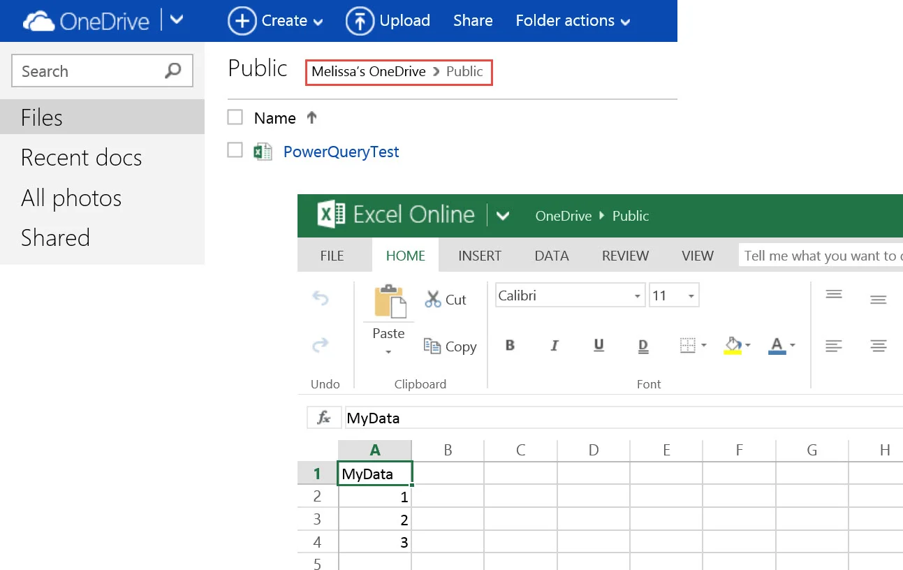Open the borders dropdown arrow
This screenshot has height=570, width=903.
tap(703, 345)
